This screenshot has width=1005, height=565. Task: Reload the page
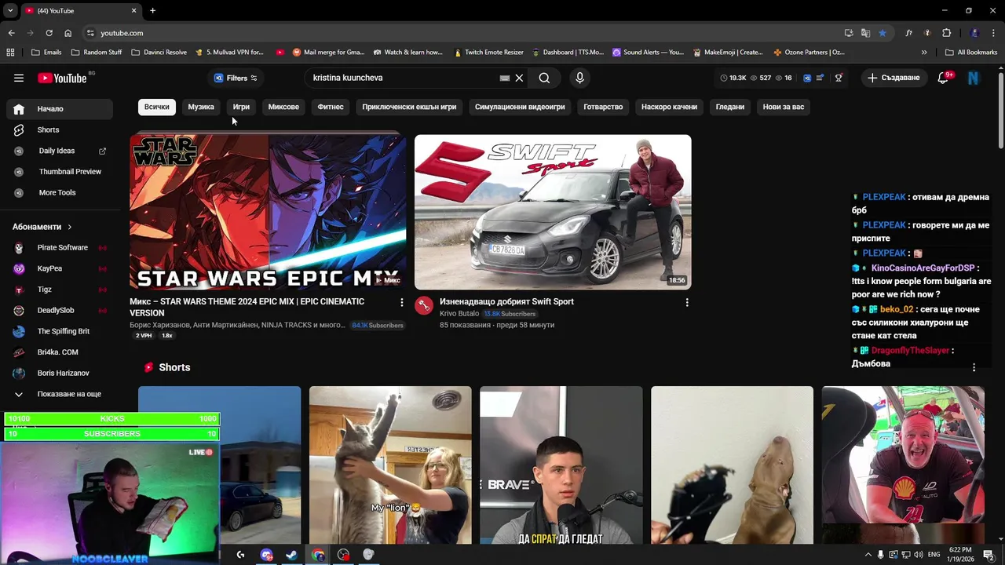click(49, 33)
